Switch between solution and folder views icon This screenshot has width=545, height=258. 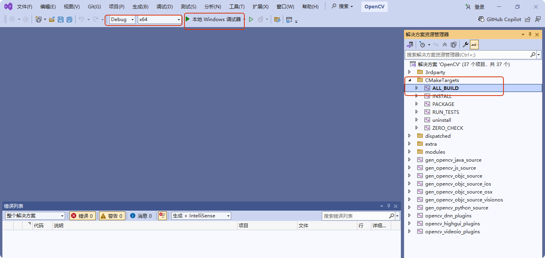(x=410, y=45)
